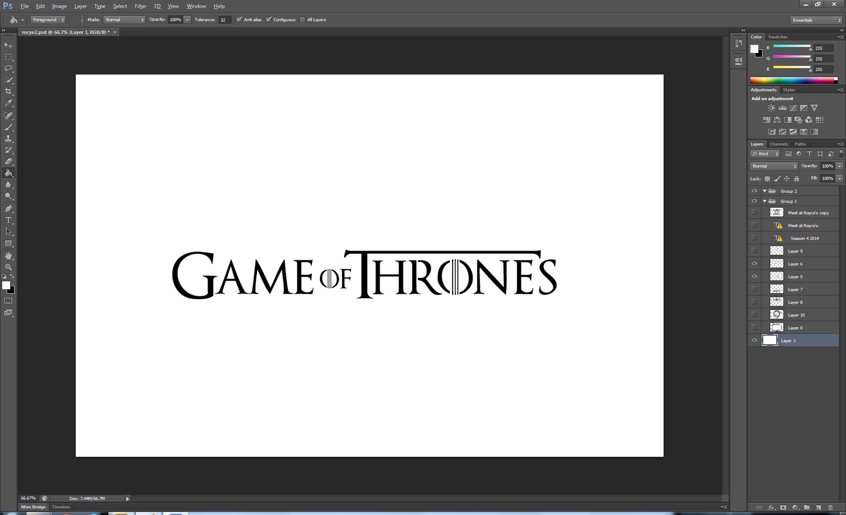This screenshot has height=515, width=846.
Task: Select the Path Selection tool
Action: point(8,231)
